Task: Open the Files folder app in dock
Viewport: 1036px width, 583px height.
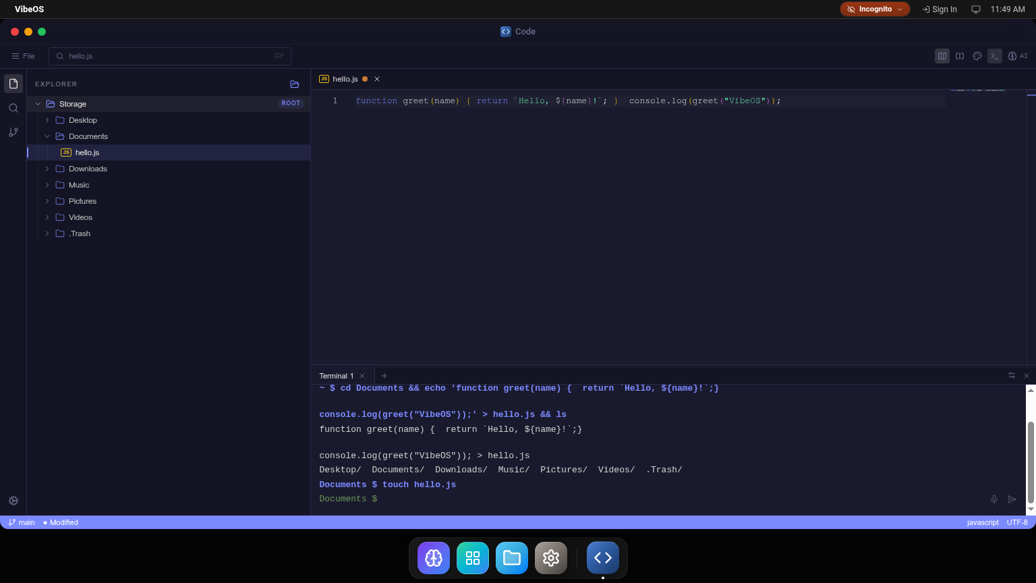Action: click(512, 558)
